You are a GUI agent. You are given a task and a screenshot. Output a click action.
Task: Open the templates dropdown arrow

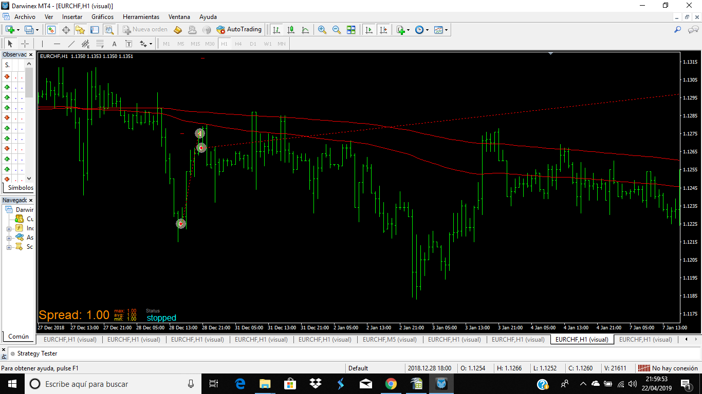pyautogui.click(x=446, y=30)
